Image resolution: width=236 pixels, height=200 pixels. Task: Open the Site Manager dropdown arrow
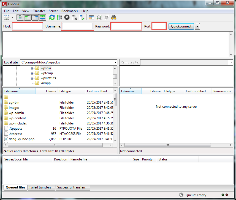coord(12,17)
